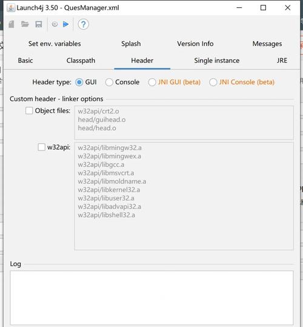Build the wrapper using the gear icon
303x327 pixels.
55,24
